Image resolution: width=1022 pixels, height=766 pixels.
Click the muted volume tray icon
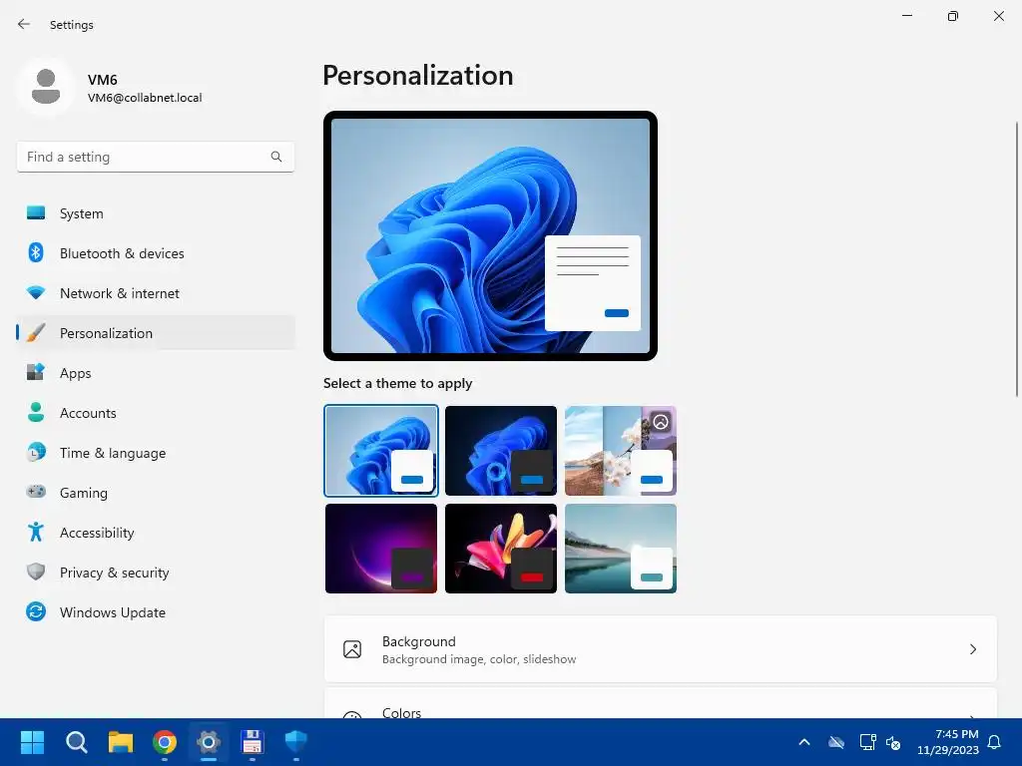tap(893, 742)
